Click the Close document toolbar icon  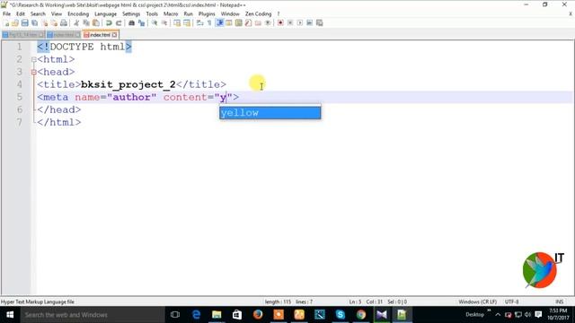[44, 22]
